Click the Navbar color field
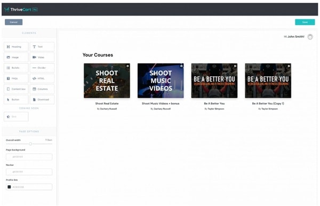Viewport: 320px width, 206px height. coord(29,172)
